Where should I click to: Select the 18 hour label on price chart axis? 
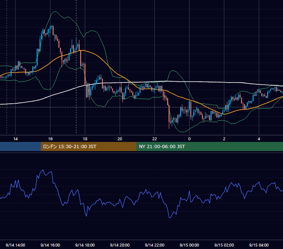pos(85,139)
